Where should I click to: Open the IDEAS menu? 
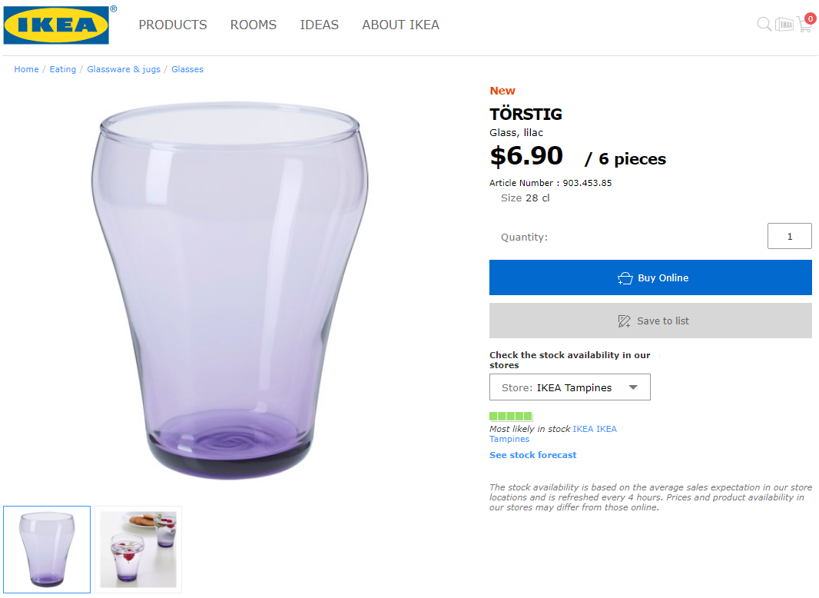pyautogui.click(x=319, y=25)
